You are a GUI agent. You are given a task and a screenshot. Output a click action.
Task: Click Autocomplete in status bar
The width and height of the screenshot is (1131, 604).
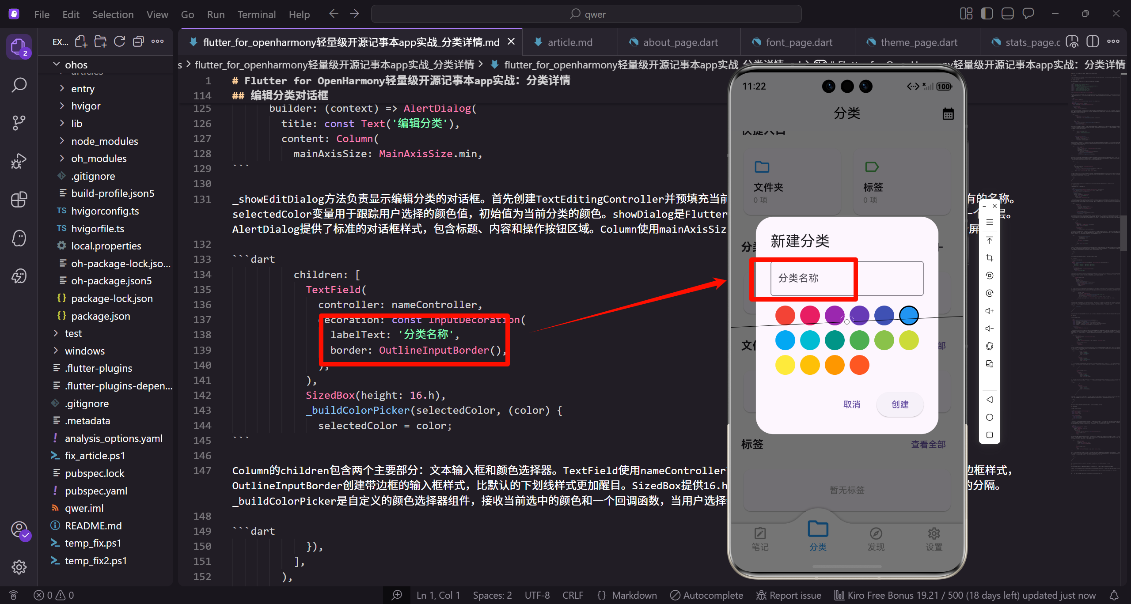click(x=706, y=595)
